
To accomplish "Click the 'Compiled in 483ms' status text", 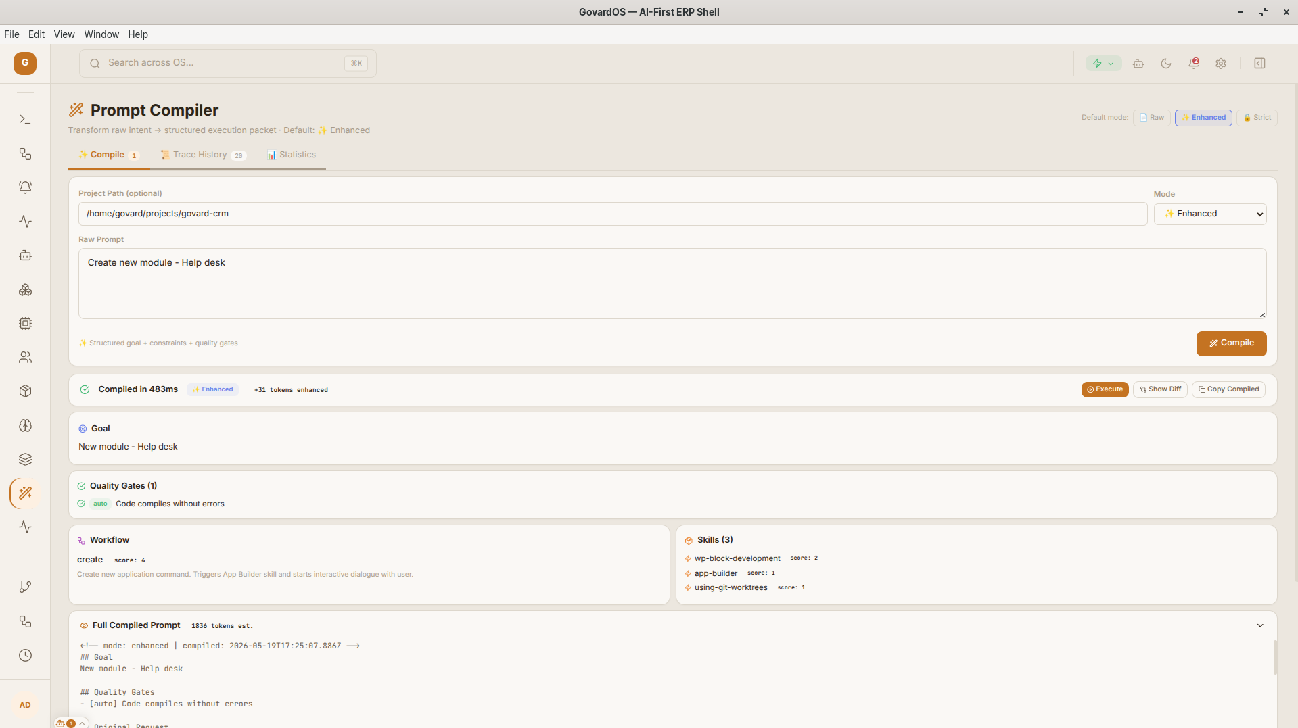I will point(138,389).
